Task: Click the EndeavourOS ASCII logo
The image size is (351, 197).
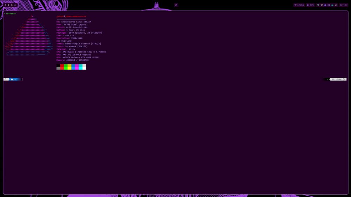Action: coord(29,35)
